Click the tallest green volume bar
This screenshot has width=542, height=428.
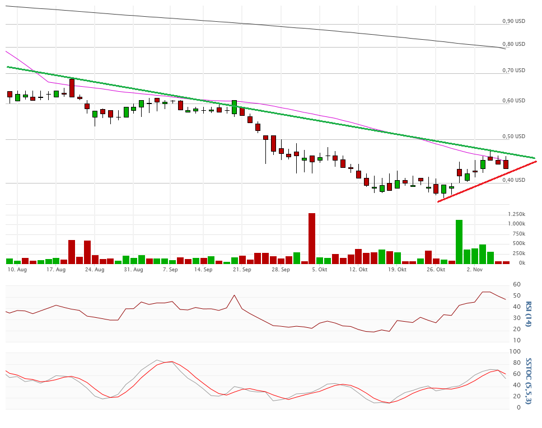tap(459, 241)
